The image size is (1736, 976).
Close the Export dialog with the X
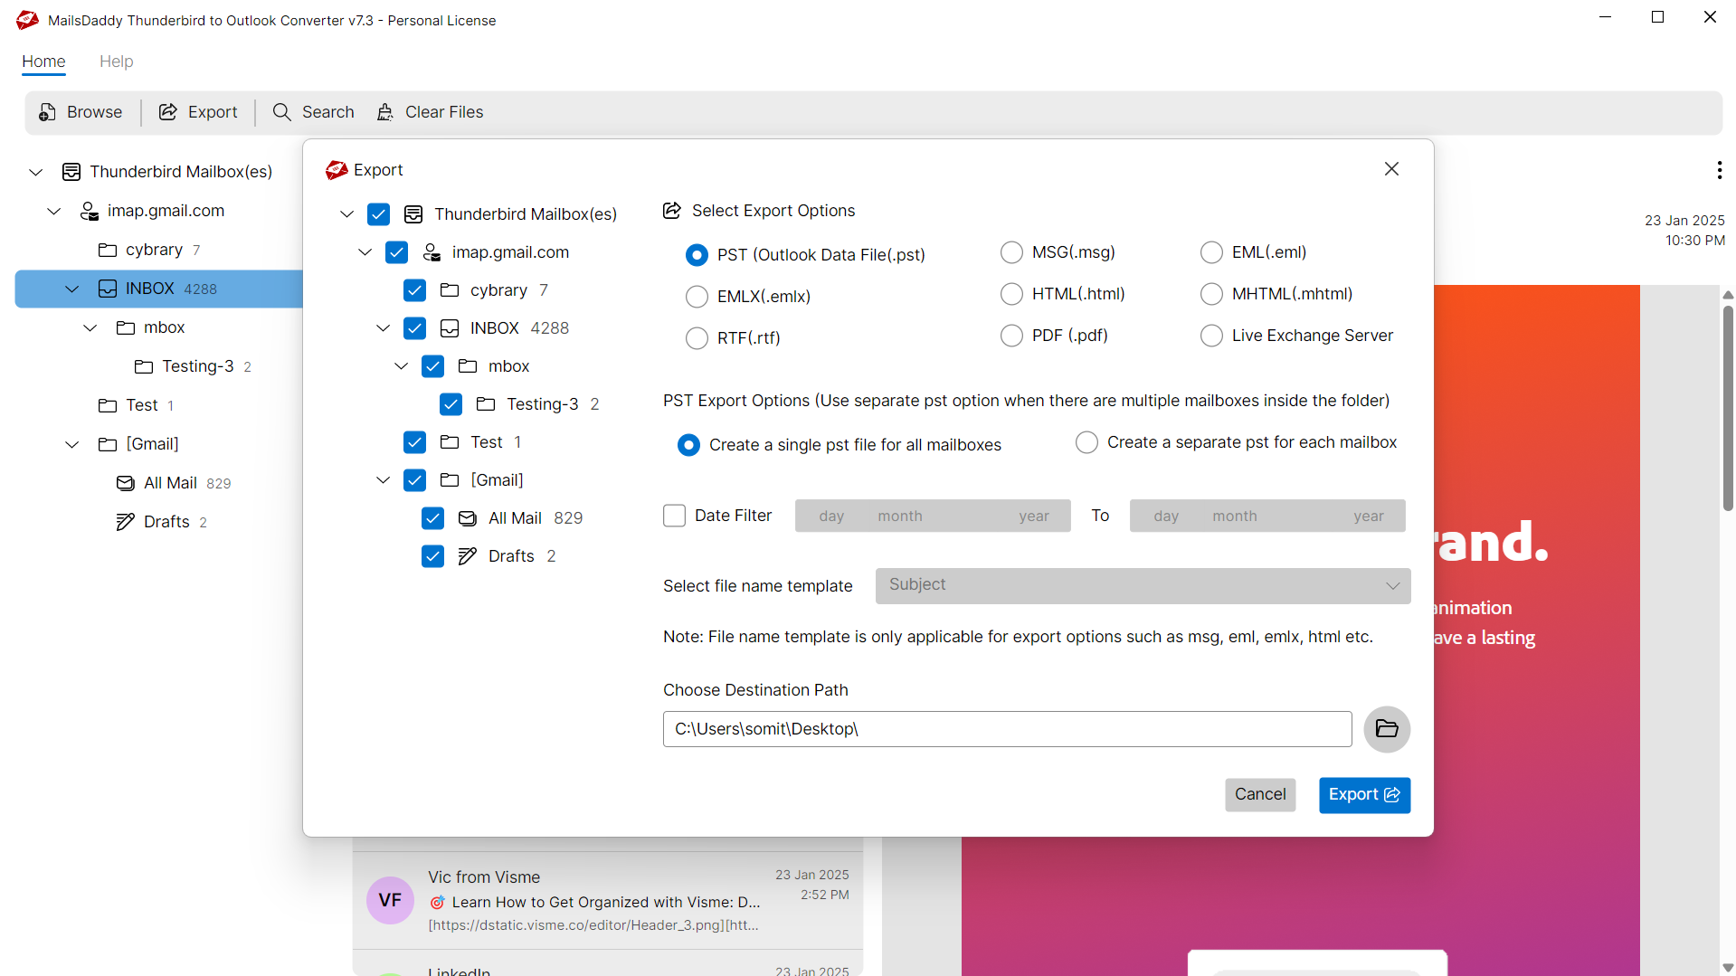coord(1391,169)
